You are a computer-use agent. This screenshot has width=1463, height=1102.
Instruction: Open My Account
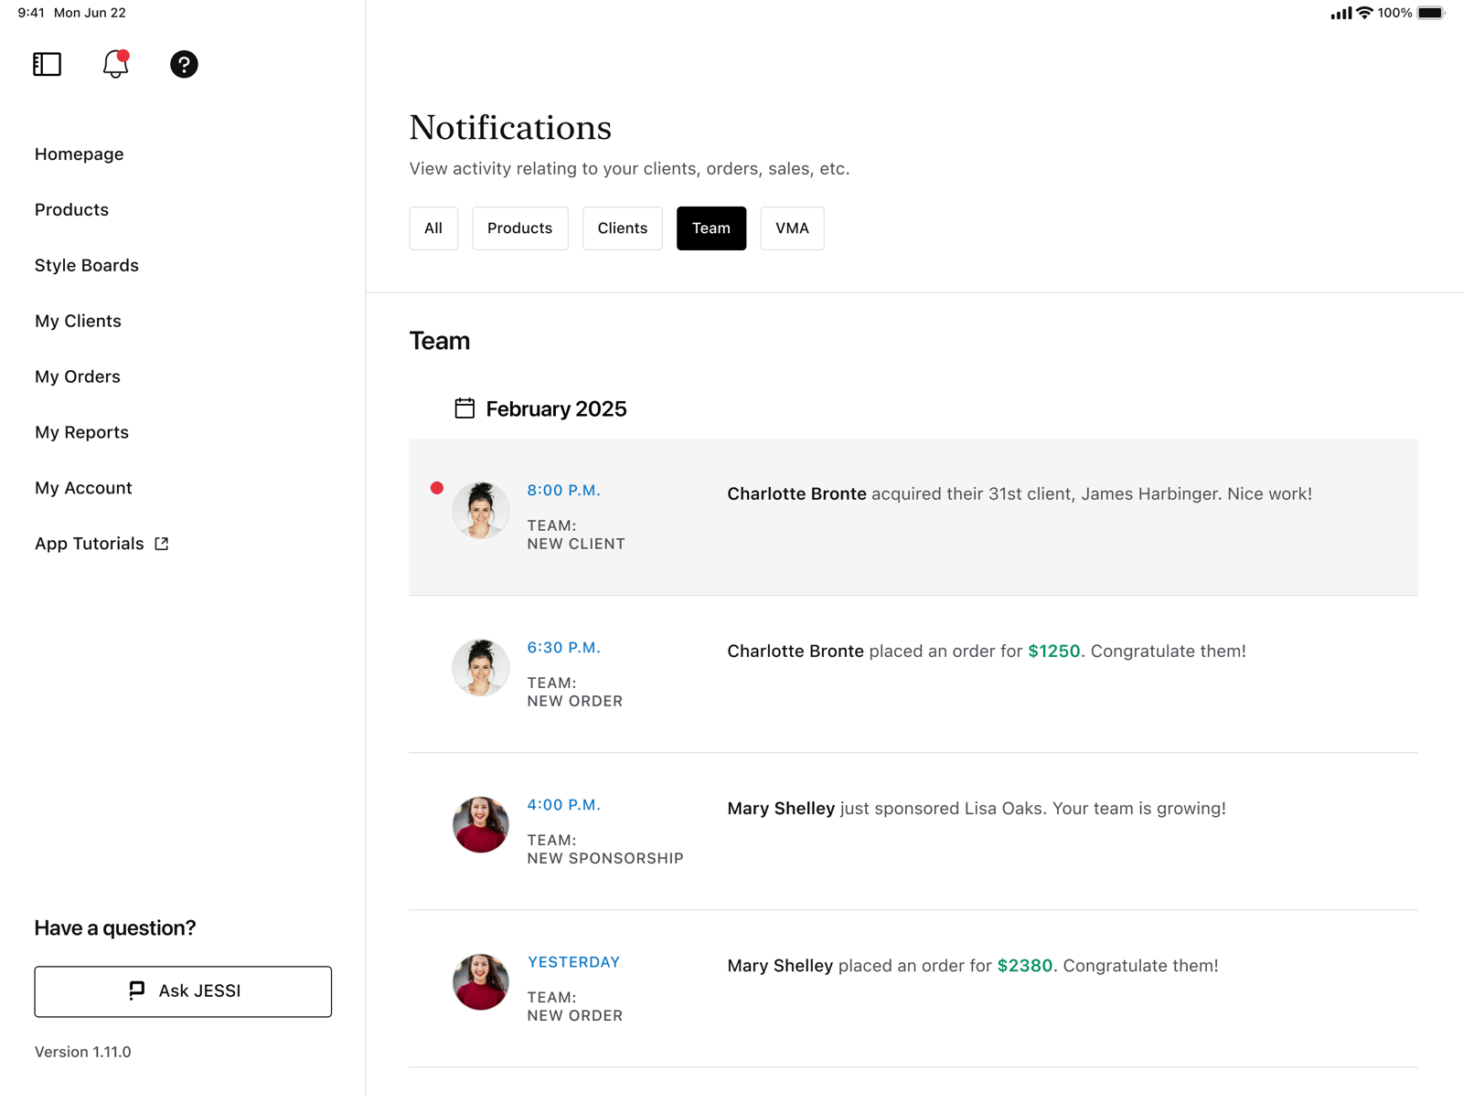pyautogui.click(x=83, y=489)
